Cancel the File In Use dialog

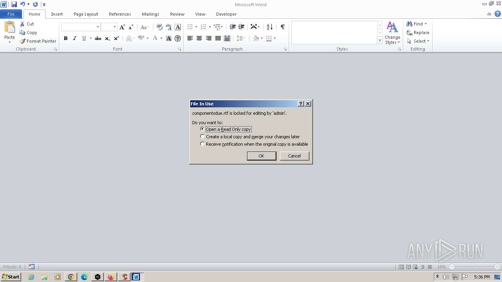[295, 156]
